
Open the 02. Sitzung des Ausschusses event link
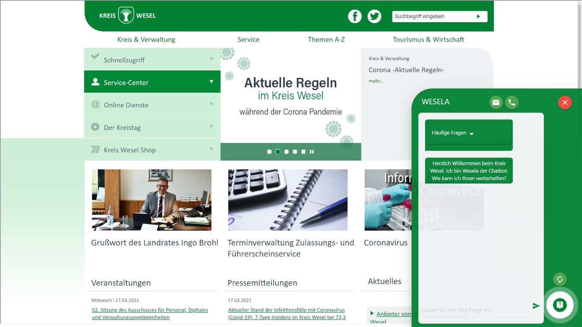pos(150,314)
